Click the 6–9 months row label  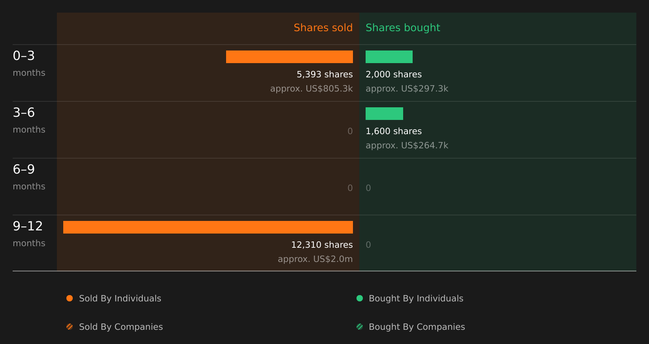(x=29, y=177)
